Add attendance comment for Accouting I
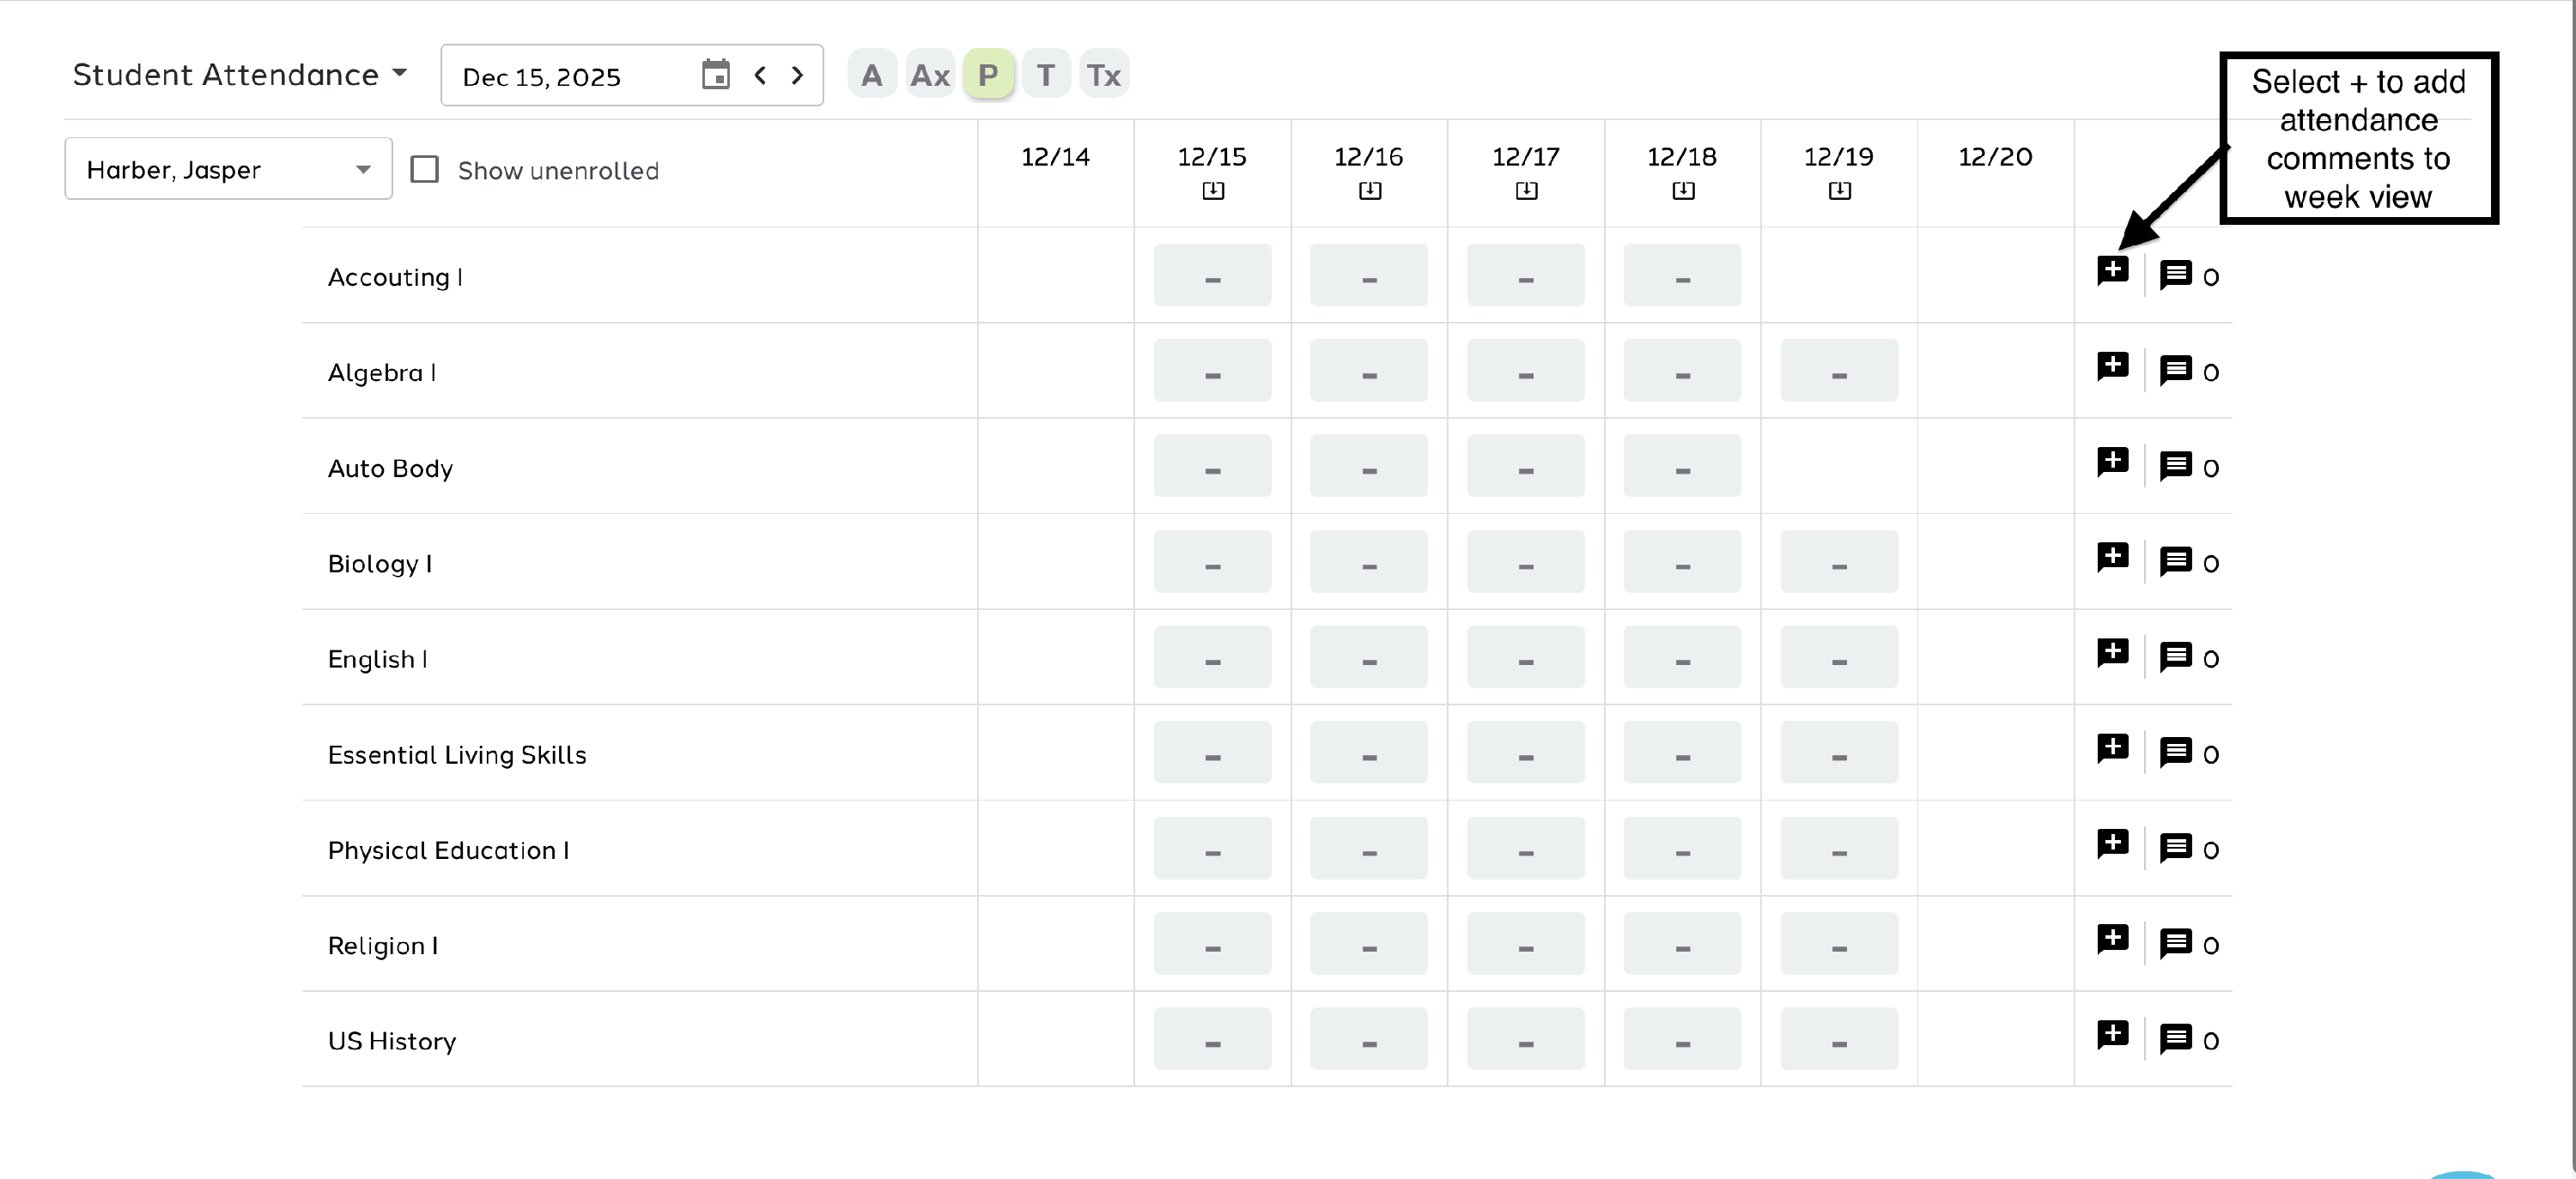Viewport: 2576px width, 1179px height. (x=2112, y=271)
